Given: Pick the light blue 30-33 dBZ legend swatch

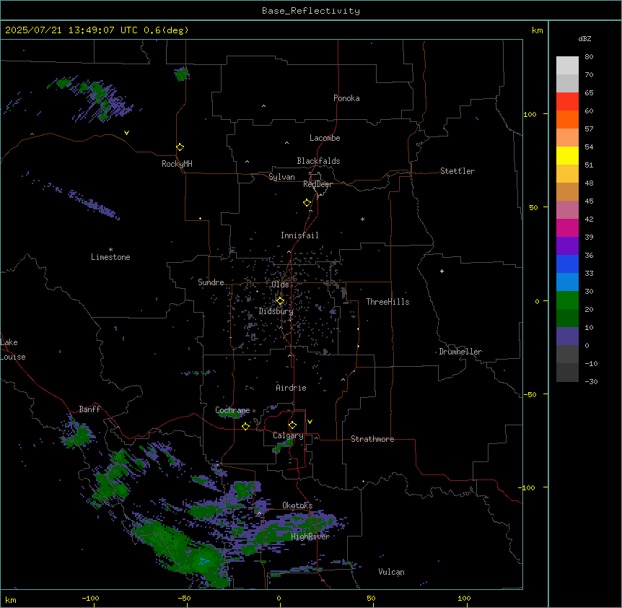Looking at the screenshot, I should 567,282.
